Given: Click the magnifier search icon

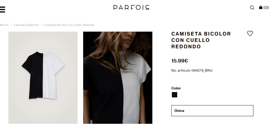Looking at the screenshot, I should tap(252, 7).
